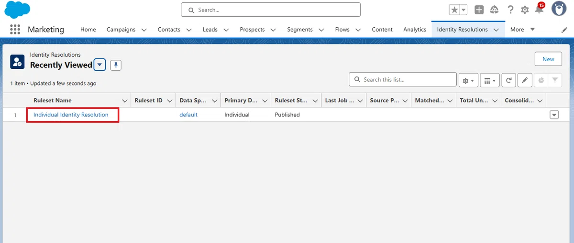Open the Select list display table menu
Viewport: 574px width, 243px height.
(x=489, y=80)
